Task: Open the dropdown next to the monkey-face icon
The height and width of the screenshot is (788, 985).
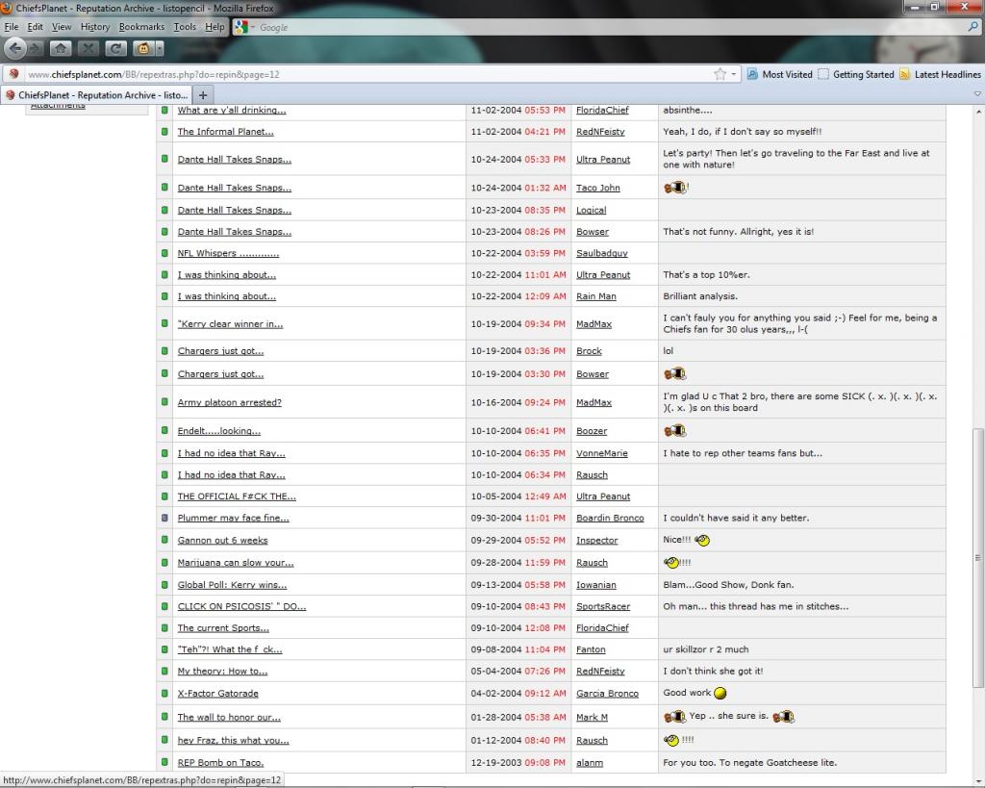Action: [160, 48]
